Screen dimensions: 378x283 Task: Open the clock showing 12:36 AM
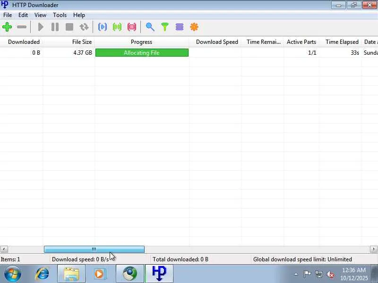(x=354, y=274)
